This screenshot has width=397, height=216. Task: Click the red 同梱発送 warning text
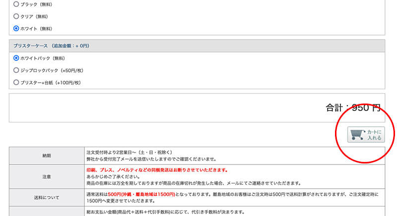(x=157, y=170)
